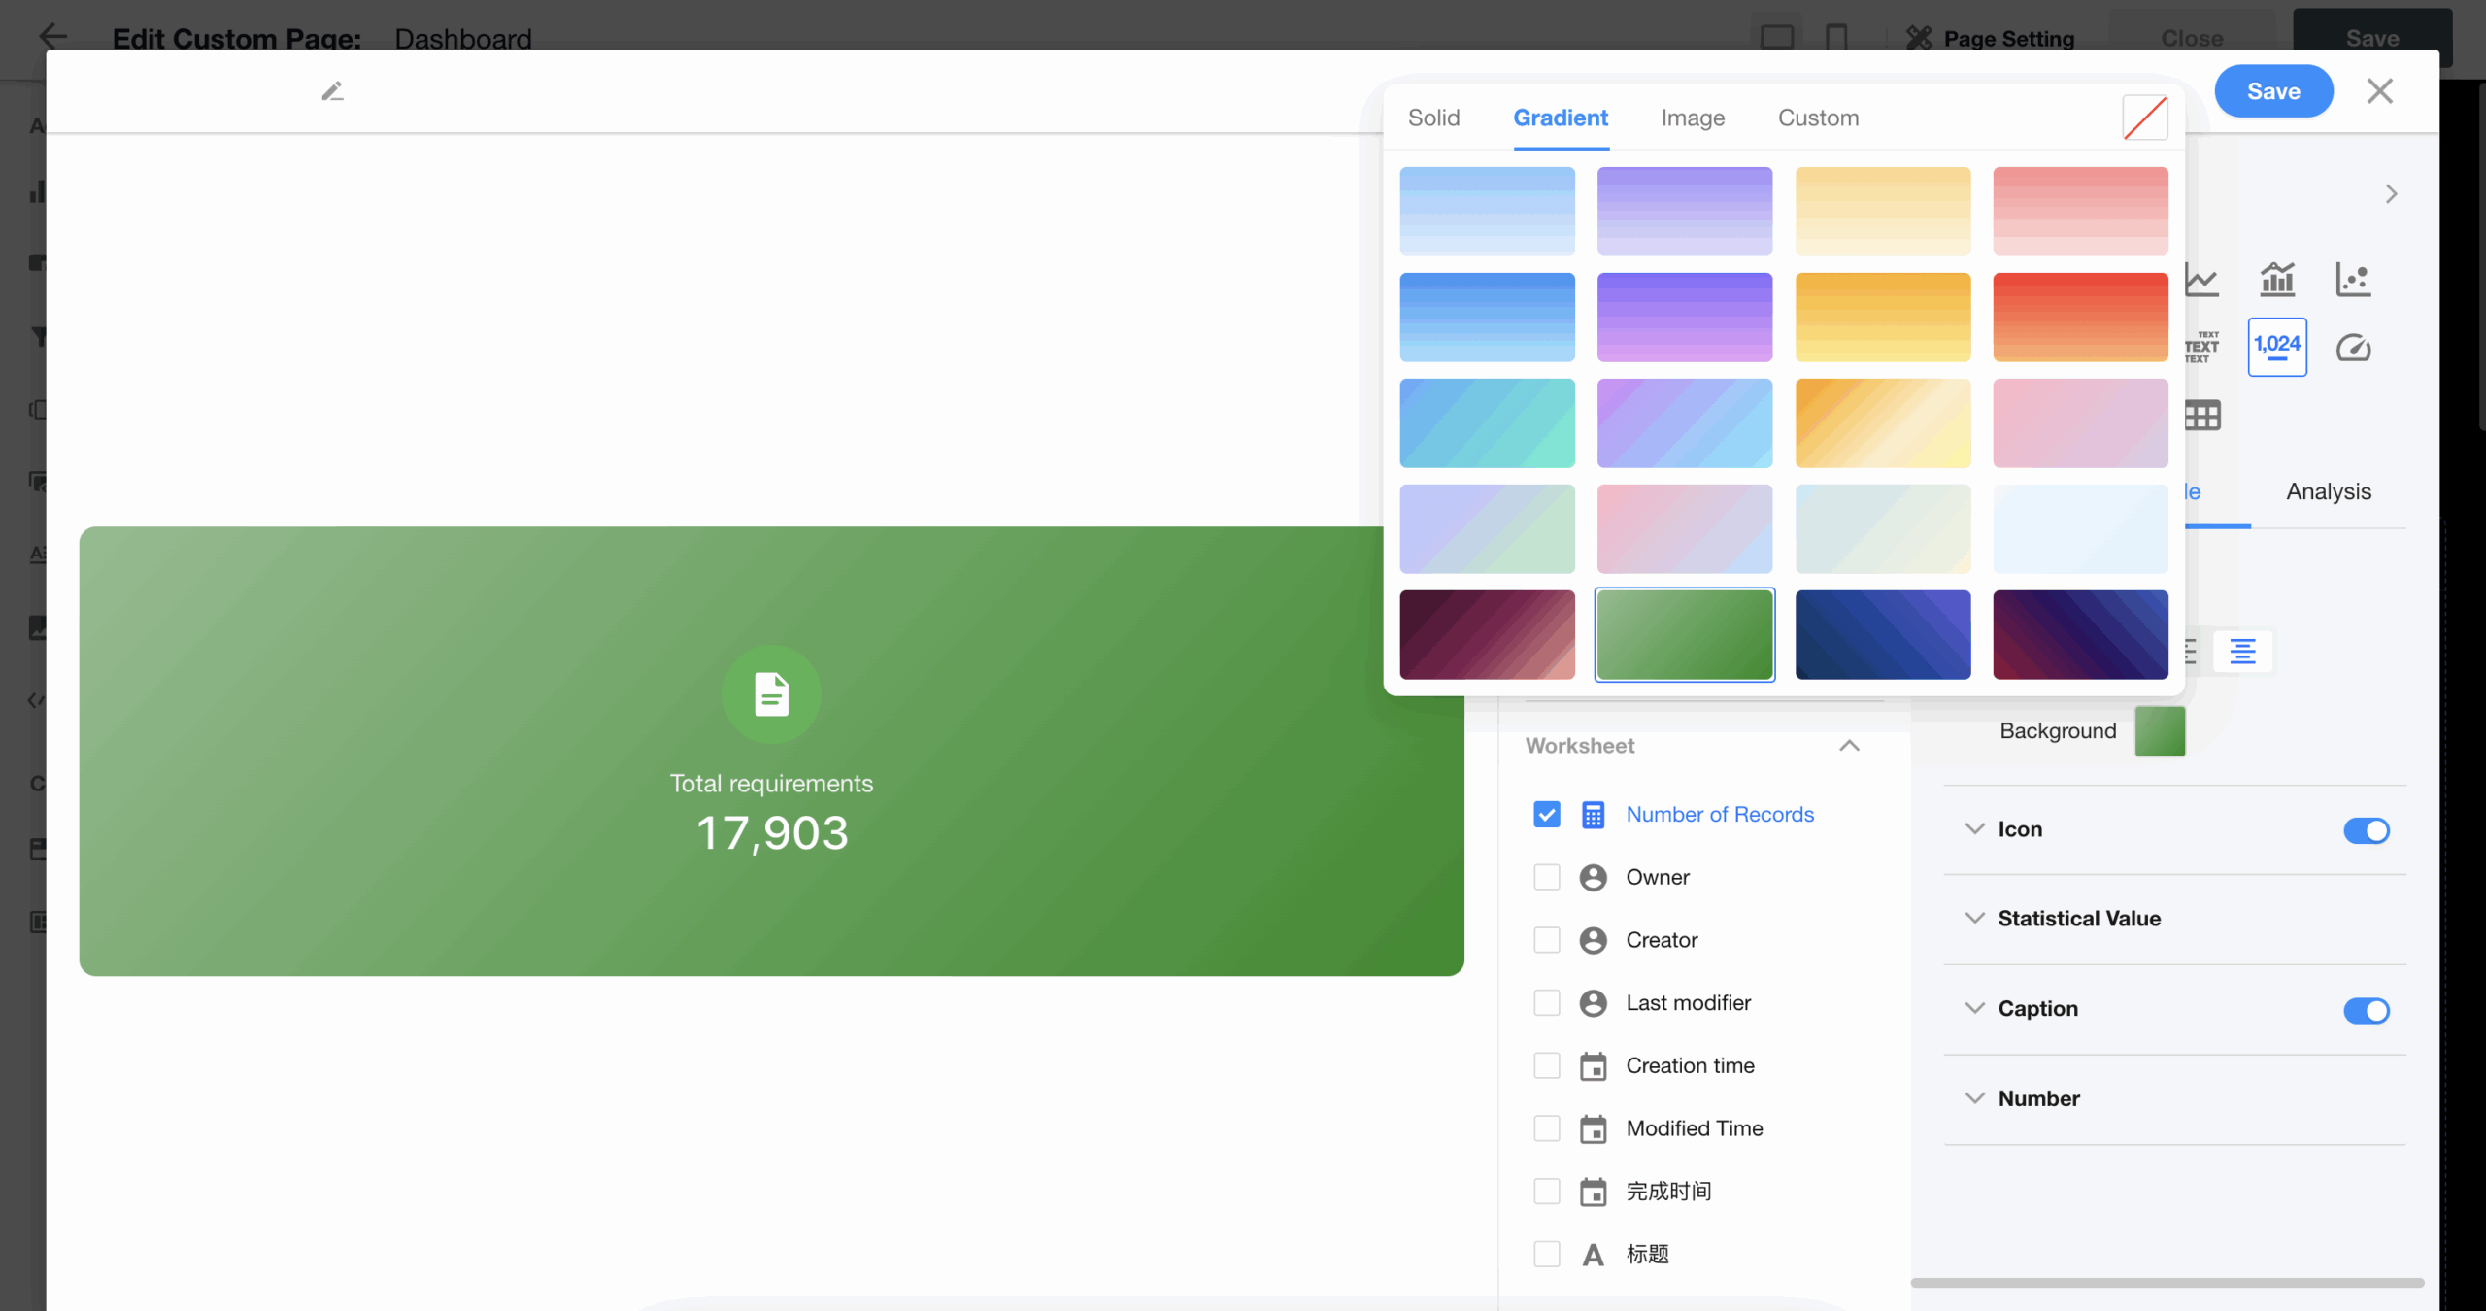The width and height of the screenshot is (2486, 1311).
Task: Open the Analysis tab
Action: [x=2329, y=491]
